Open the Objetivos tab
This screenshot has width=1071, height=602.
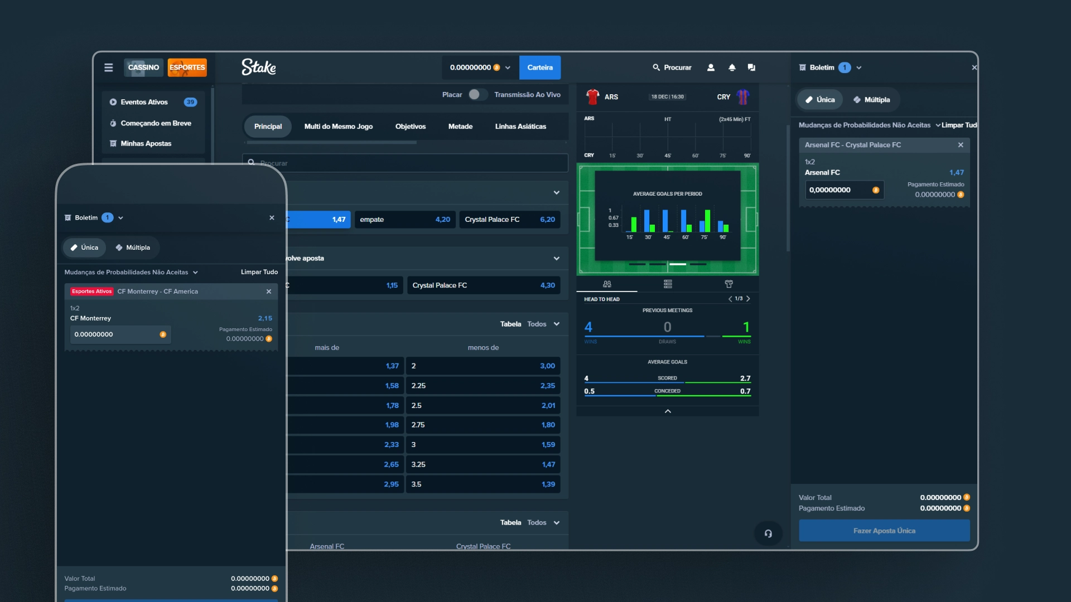coord(410,127)
